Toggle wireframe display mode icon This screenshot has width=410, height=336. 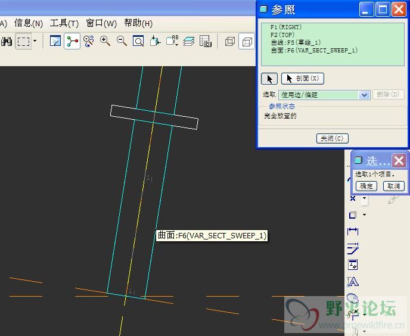pyautogui.click(x=230, y=41)
